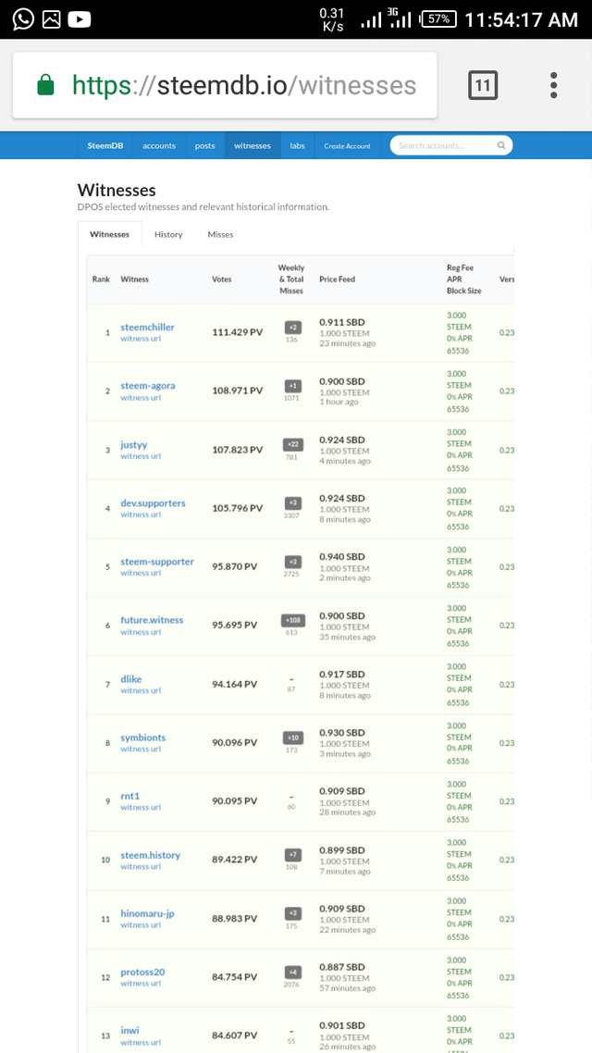Click witness url under steemchiller

pos(141,339)
